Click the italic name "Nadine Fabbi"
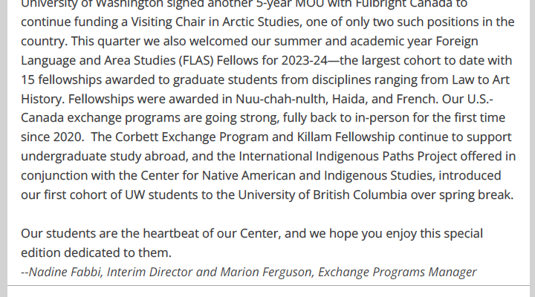This screenshot has width=535, height=297. click(65, 272)
